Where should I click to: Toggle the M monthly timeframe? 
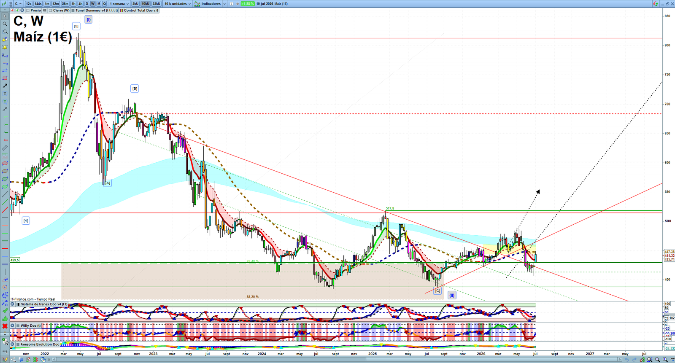click(x=99, y=4)
